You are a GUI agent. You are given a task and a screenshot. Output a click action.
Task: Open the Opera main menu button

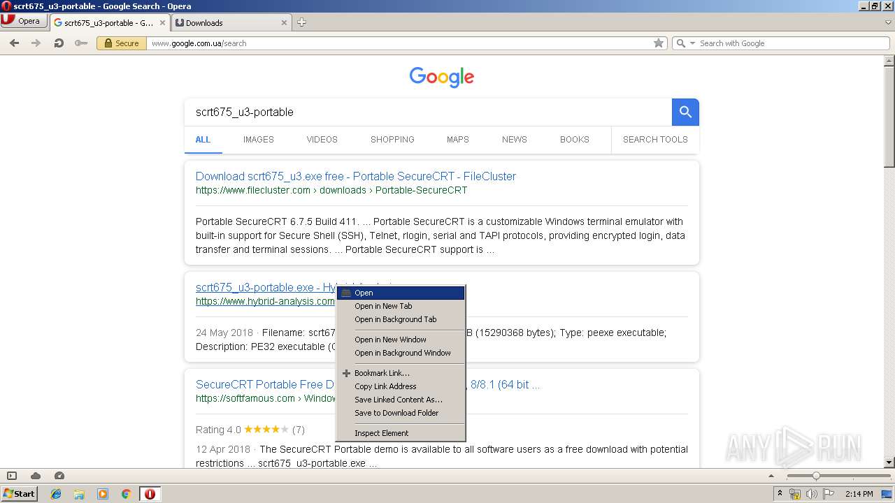coord(23,21)
